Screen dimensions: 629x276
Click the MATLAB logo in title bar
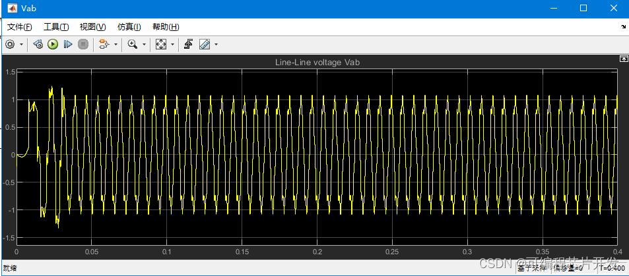[13, 8]
